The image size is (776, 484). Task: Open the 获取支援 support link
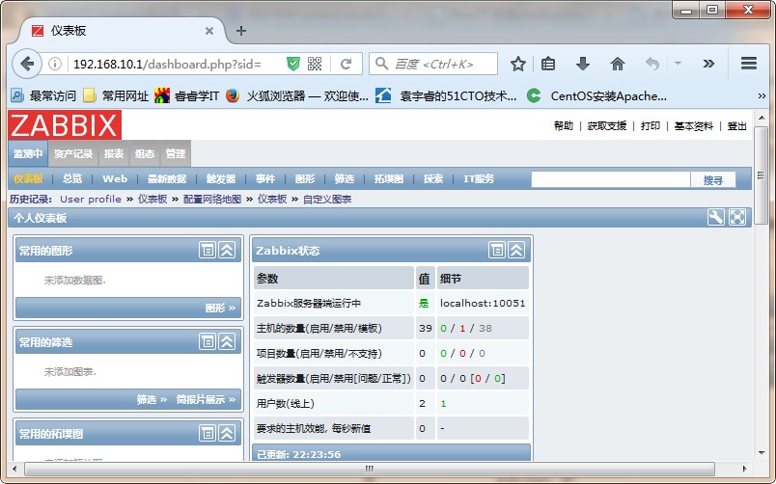pos(607,126)
